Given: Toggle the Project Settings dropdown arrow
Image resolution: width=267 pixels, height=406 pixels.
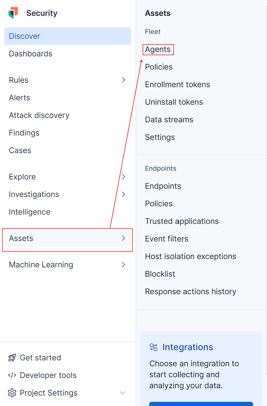Looking at the screenshot, I should 123,393.
